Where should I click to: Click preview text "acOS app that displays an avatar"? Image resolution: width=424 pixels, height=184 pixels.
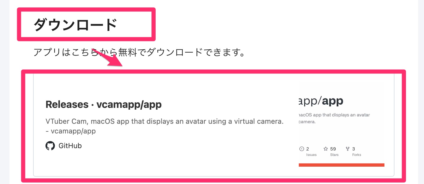tap(334, 115)
